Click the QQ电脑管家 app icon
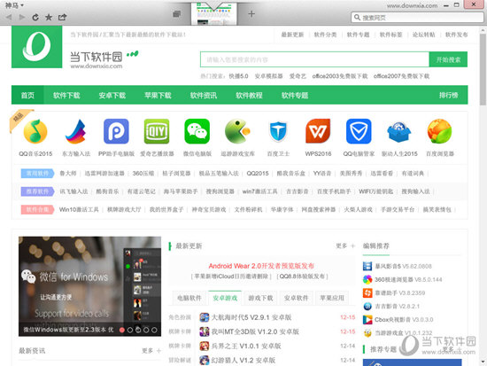 pyautogui.click(x=359, y=131)
